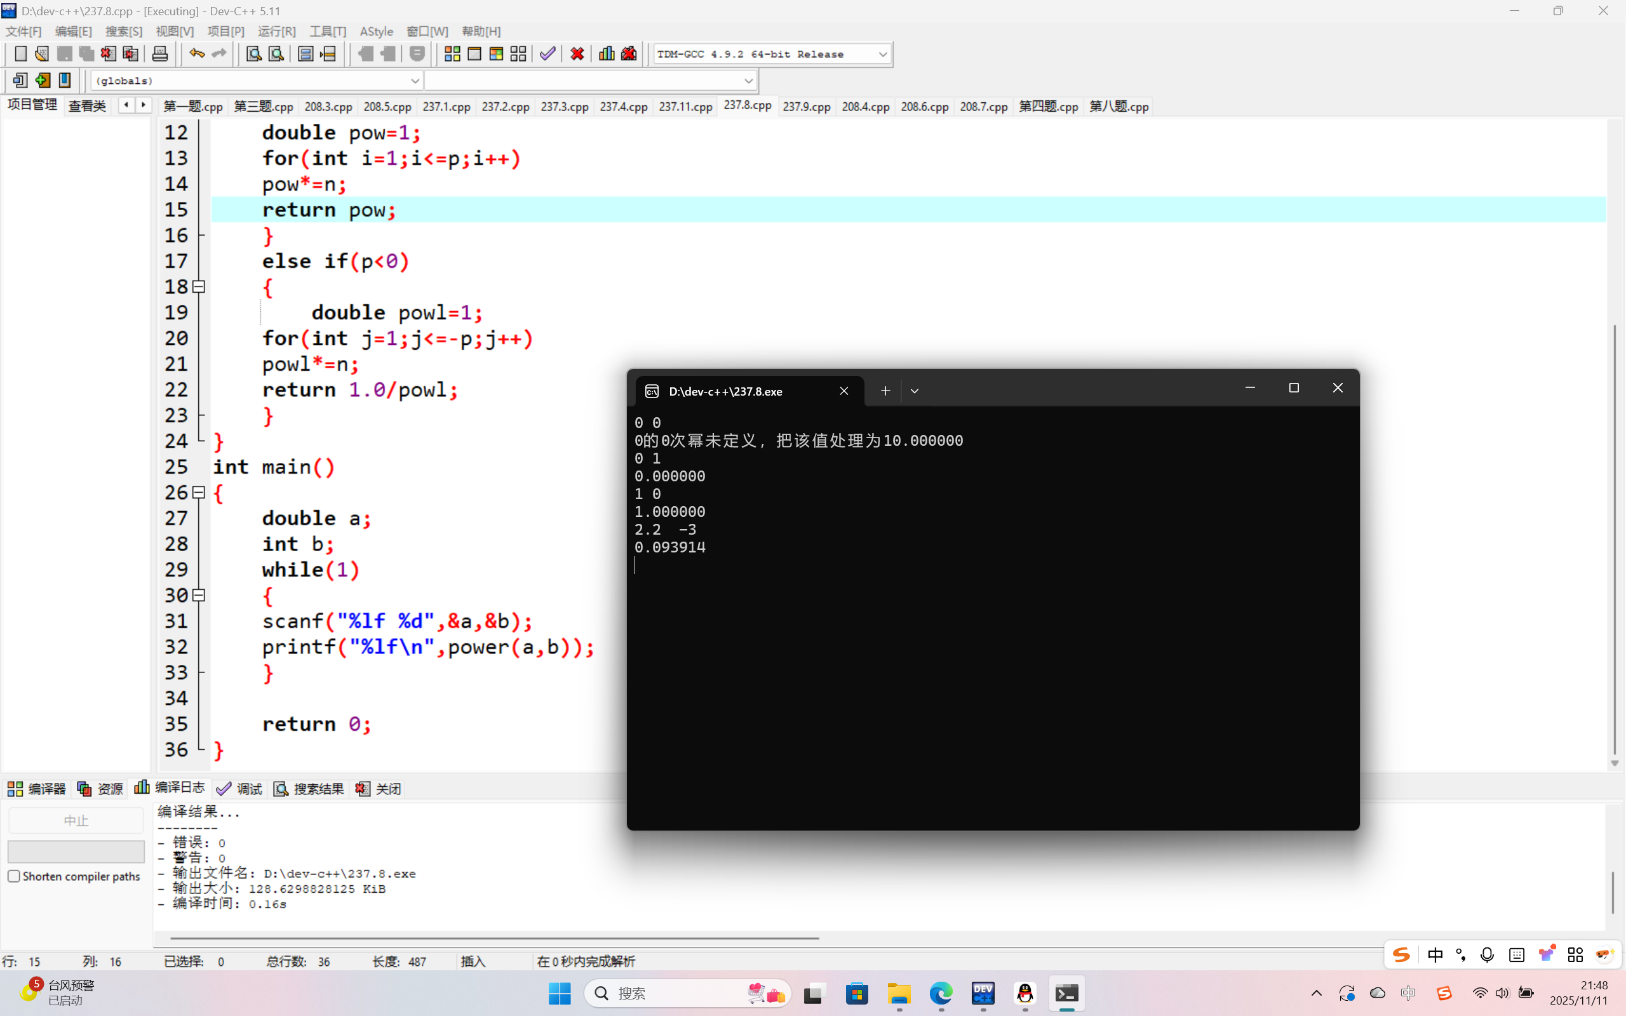
Task: Click the 关闭 button in bottom panel
Action: [x=379, y=789]
